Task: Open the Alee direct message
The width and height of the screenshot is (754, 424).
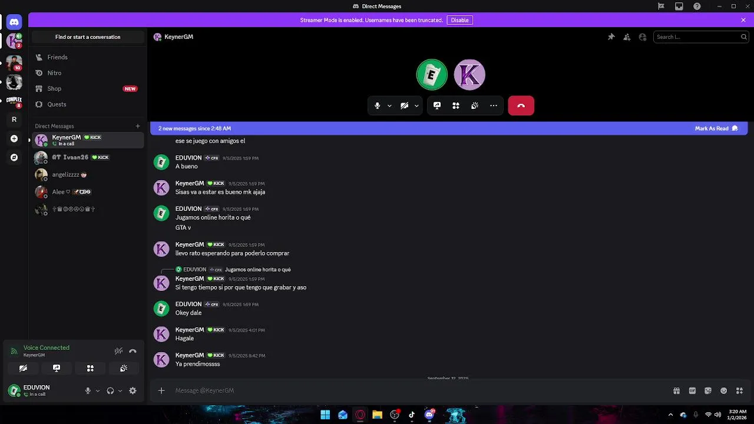Action: point(88,192)
